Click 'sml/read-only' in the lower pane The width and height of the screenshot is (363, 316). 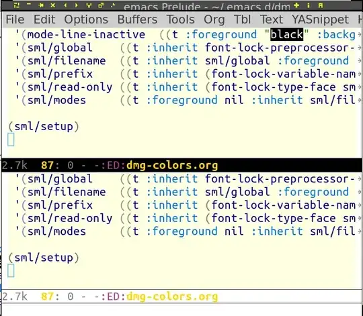70,219
